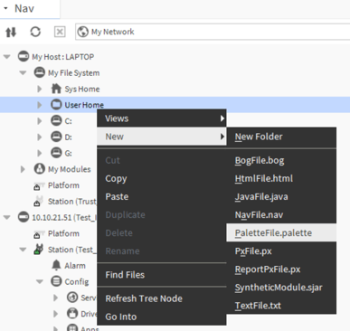Click the Sys Home house icon

56,89
